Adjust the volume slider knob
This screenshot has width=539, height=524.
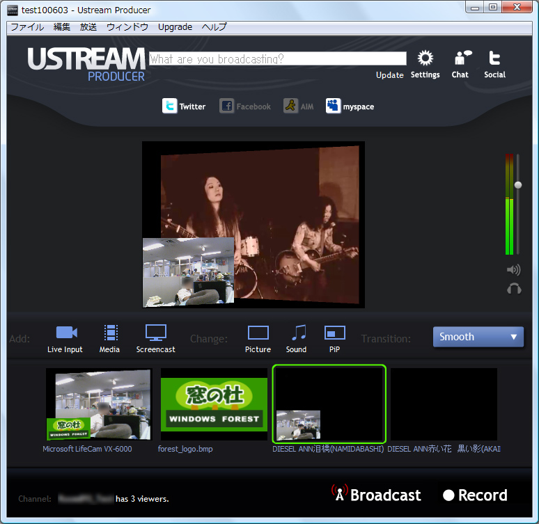coord(518,185)
